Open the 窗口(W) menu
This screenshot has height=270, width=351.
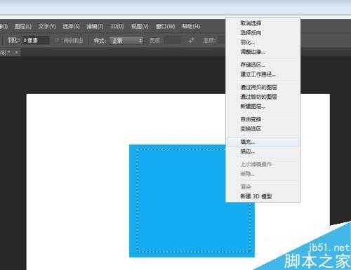[165, 26]
